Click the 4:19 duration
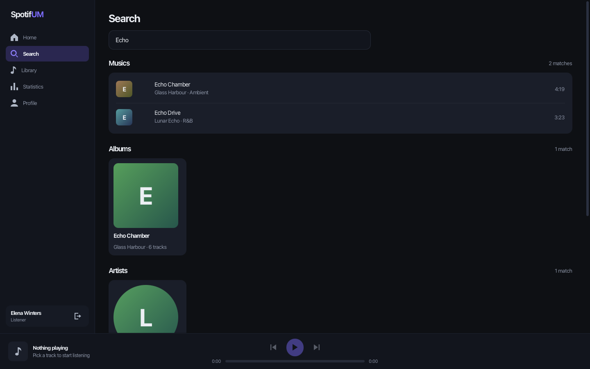 click(560, 89)
